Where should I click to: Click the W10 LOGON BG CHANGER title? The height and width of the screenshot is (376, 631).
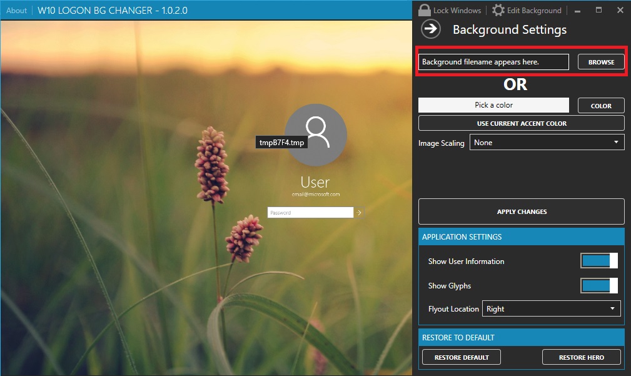click(113, 11)
